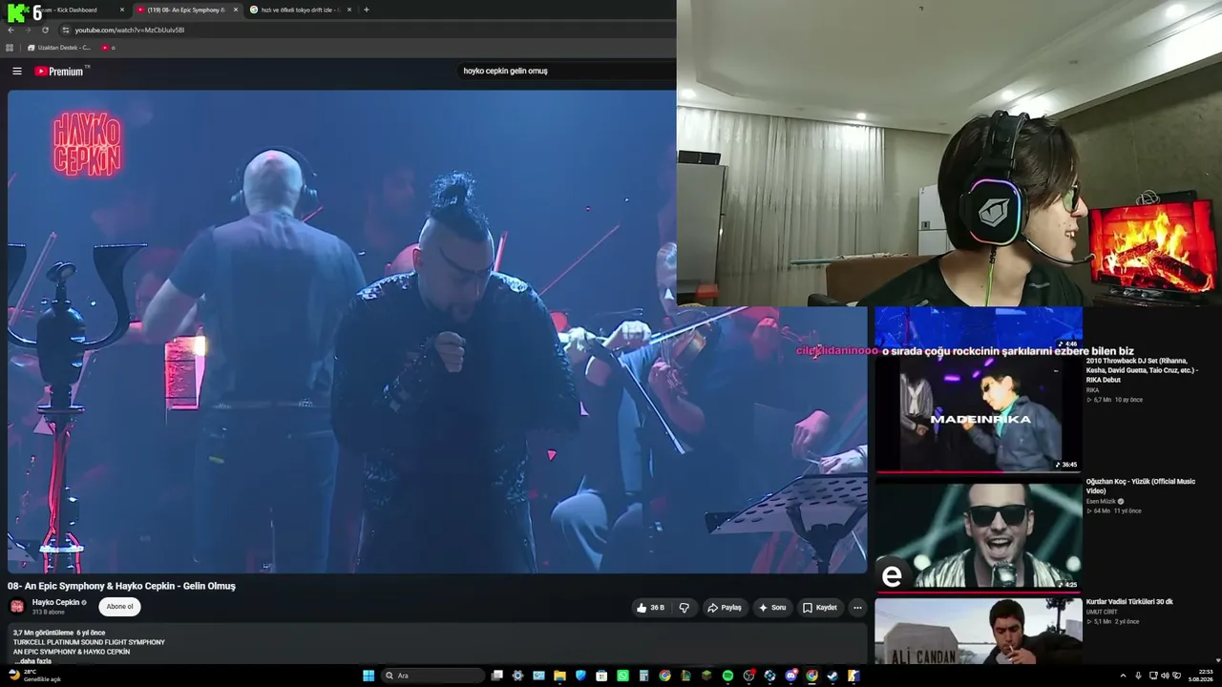Viewport: 1222px width, 687px height.
Task: Open site information icon in address bar
Action: click(65, 30)
